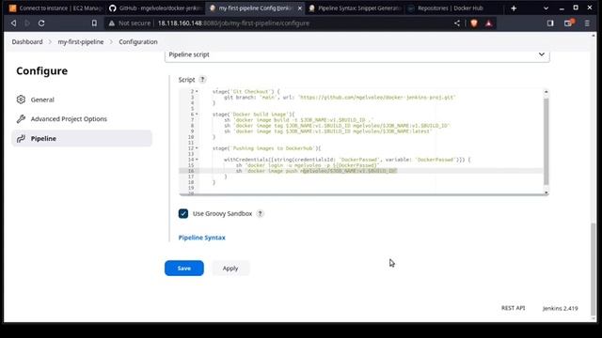Image resolution: width=602 pixels, height=338 pixels.
Task: Open the Brave Shields lion icon
Action: tap(474, 23)
